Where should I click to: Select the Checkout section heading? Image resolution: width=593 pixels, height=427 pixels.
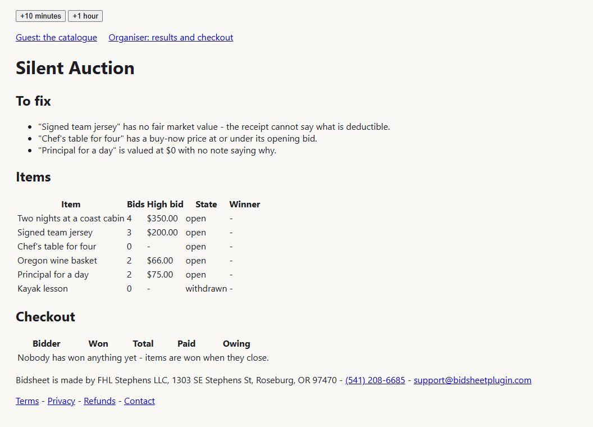[x=45, y=317]
